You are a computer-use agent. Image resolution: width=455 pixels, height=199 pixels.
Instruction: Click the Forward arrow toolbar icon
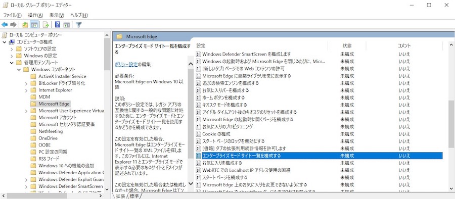(13, 25)
